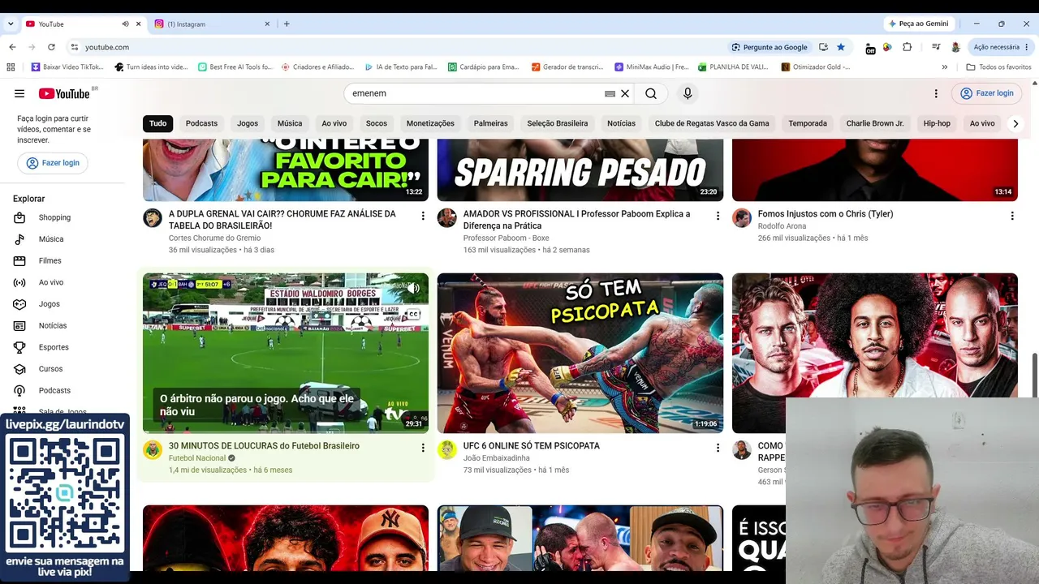
Task: Select the Música filter chip
Action: point(290,123)
